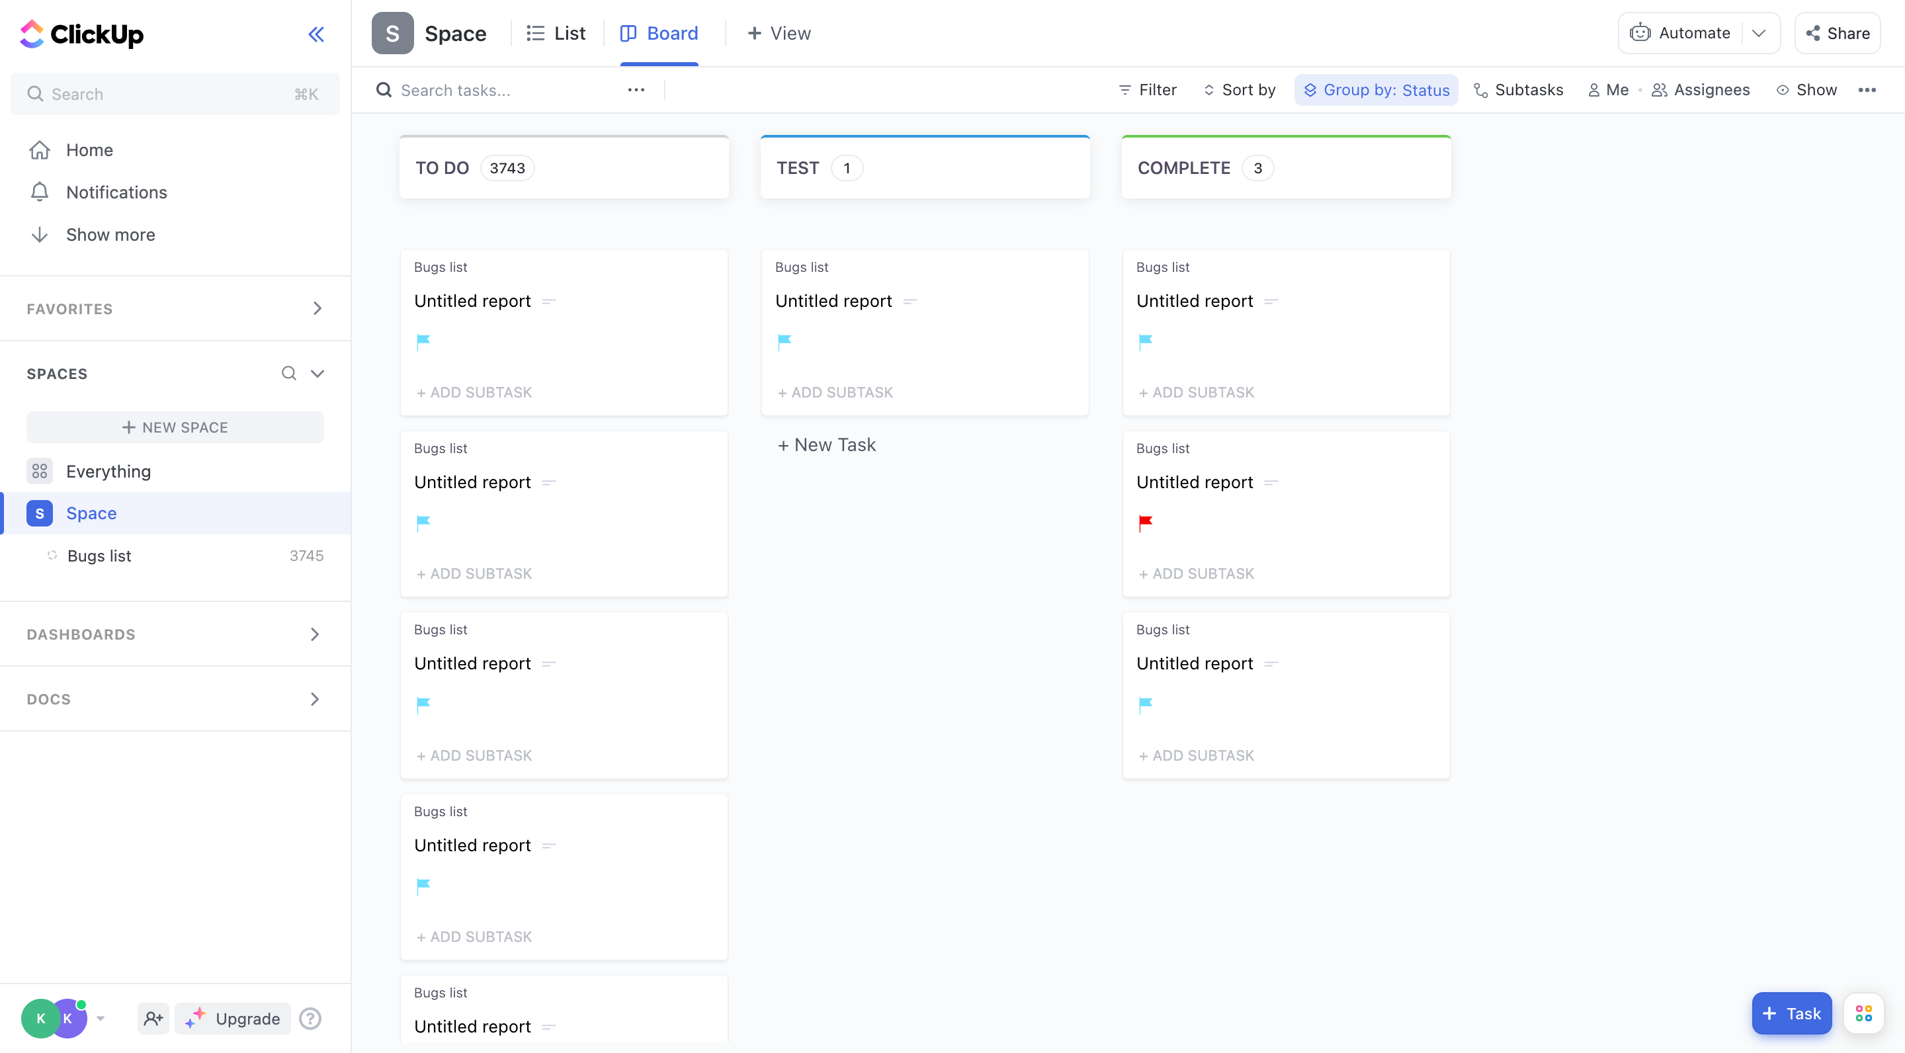Click priority flag on first COMPLETE card
1905x1053 pixels.
pyautogui.click(x=1146, y=342)
